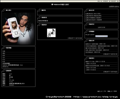Open the article dated 2008-10-31
The width and height of the screenshot is (120, 99).
(97, 50)
